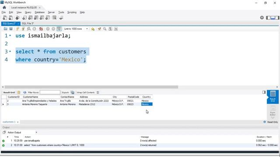Export recordset icon

[x=73, y=92]
